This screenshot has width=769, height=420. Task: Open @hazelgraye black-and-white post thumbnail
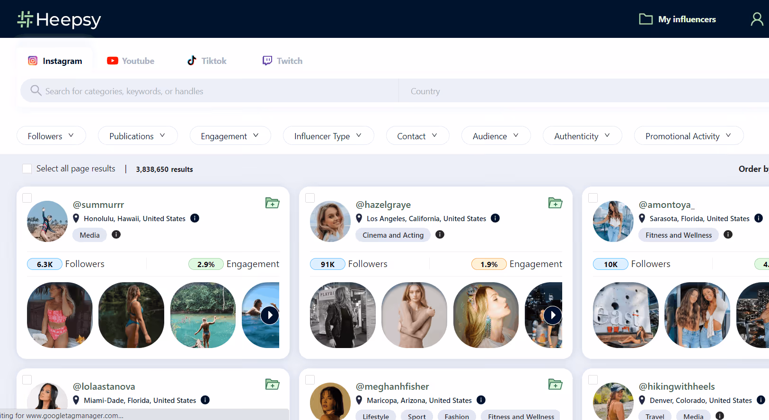coord(343,315)
